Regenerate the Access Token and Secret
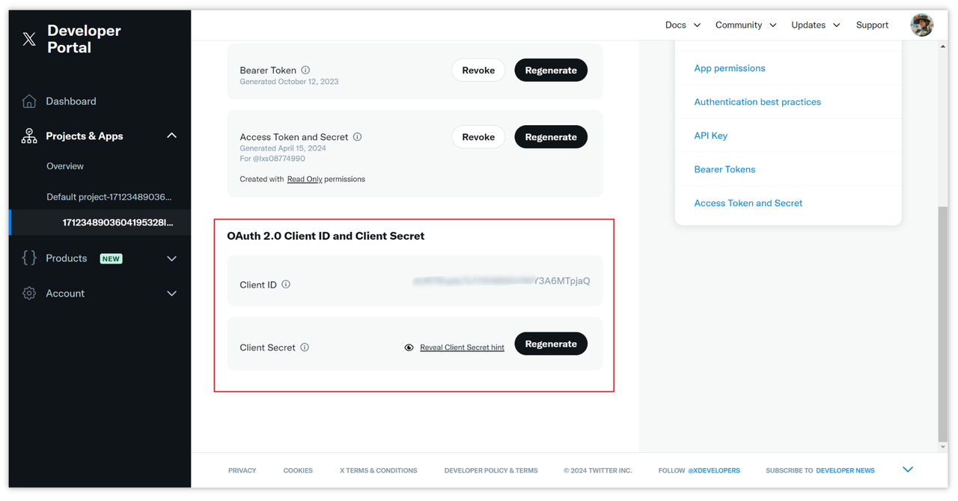This screenshot has height=501, width=958. (x=551, y=137)
